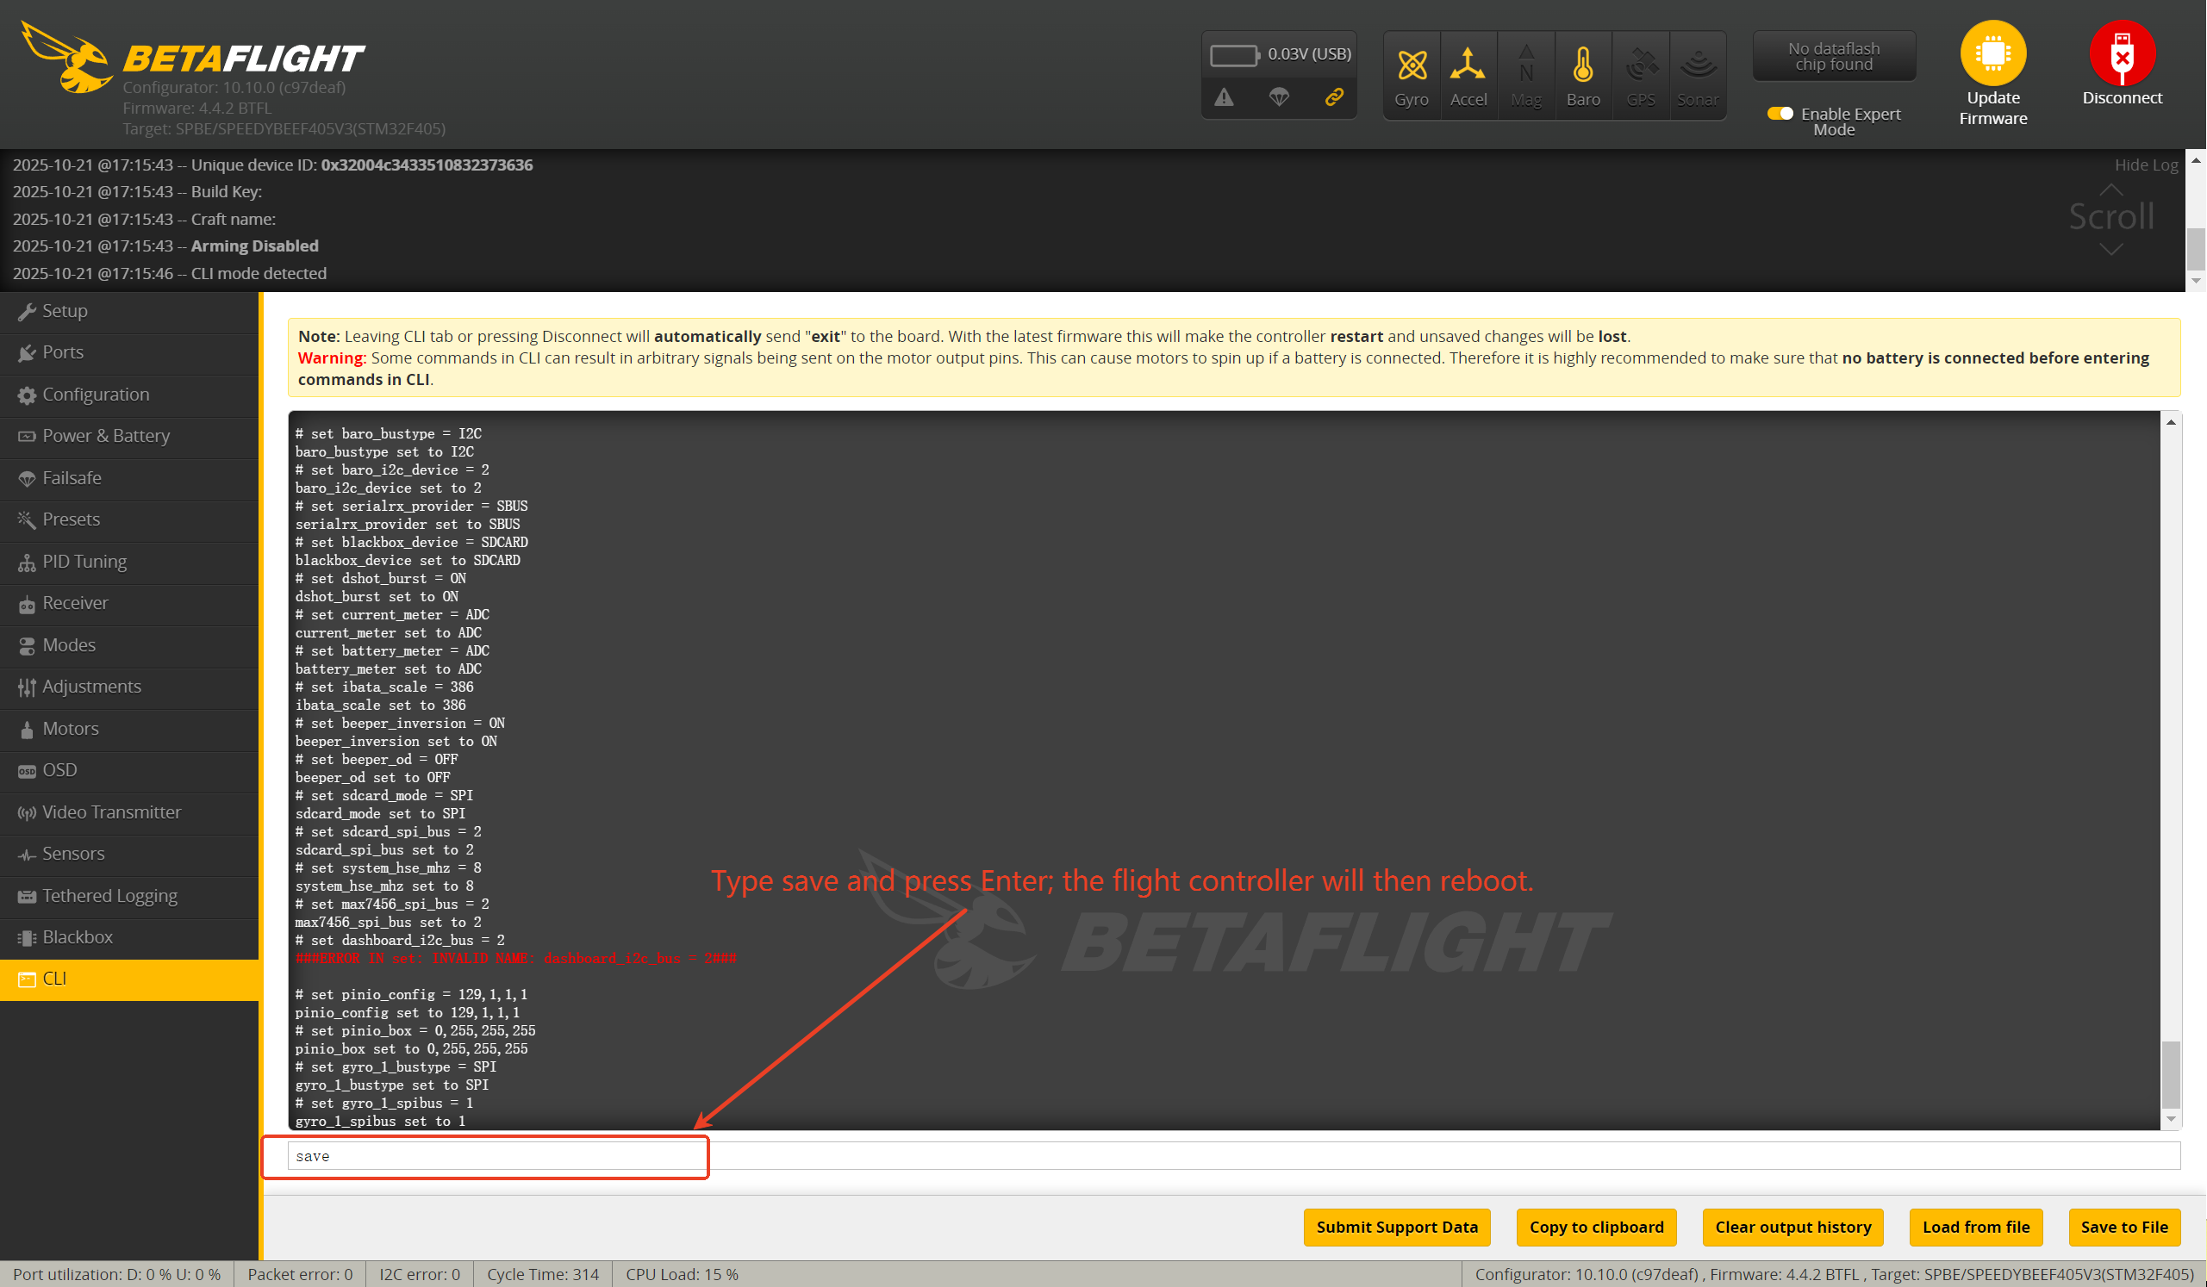Switch to the Motors tab
Screen dimensions: 2207x1287
(70, 729)
